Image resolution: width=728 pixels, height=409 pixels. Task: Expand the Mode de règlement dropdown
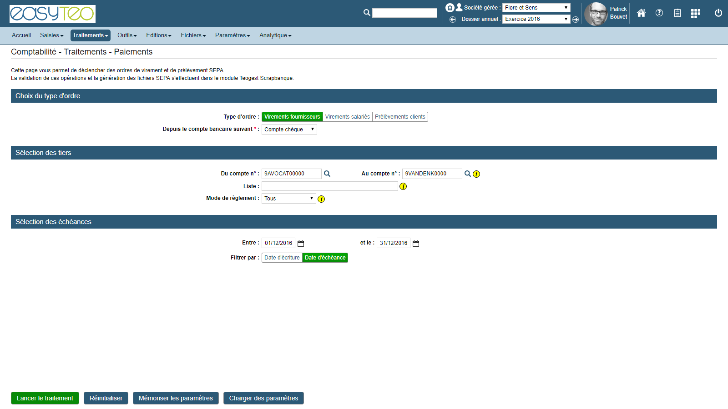[x=288, y=199]
